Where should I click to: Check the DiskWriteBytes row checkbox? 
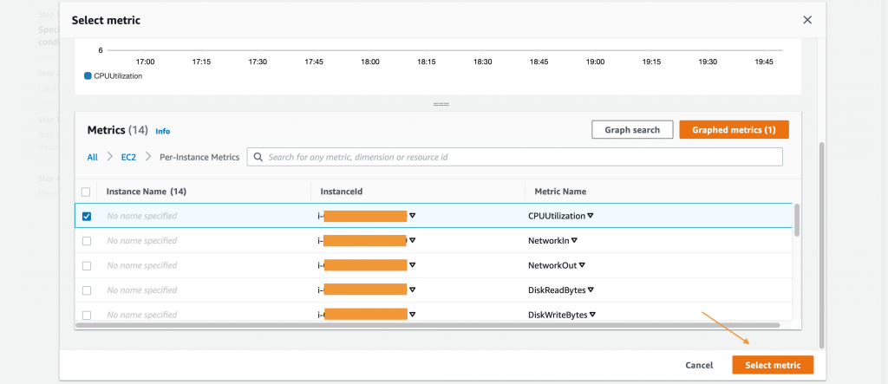[x=87, y=315]
